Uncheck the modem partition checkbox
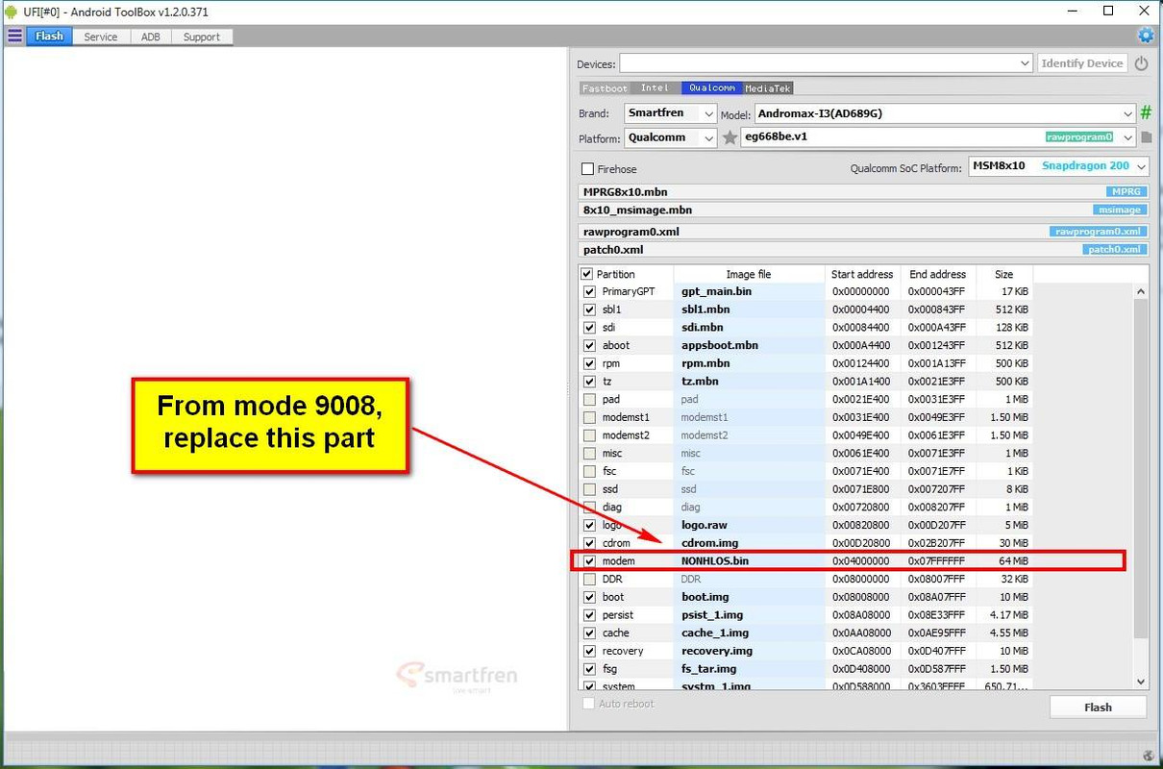Image resolution: width=1163 pixels, height=769 pixels. 589,561
